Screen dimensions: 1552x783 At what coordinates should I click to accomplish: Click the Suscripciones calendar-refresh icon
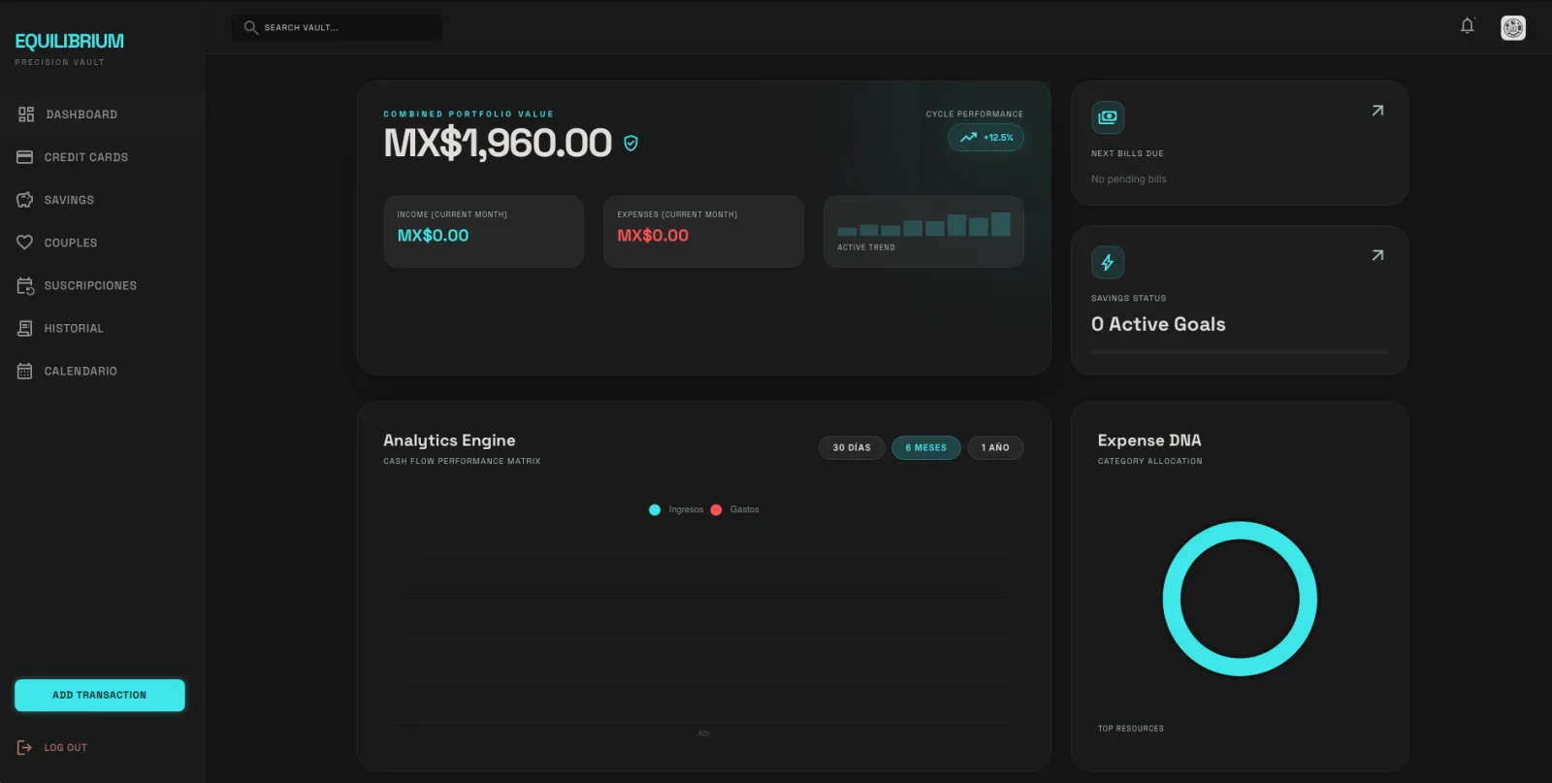tap(25, 285)
